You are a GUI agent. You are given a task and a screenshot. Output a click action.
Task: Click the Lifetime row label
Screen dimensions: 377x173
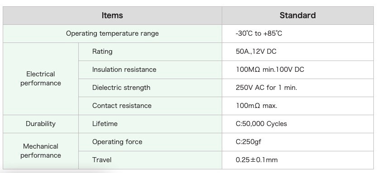pyautogui.click(x=105, y=124)
